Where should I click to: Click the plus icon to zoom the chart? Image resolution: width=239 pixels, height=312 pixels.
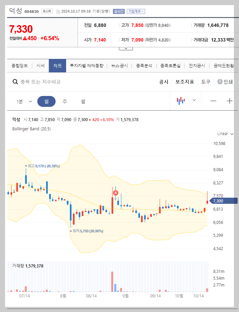pos(230,101)
